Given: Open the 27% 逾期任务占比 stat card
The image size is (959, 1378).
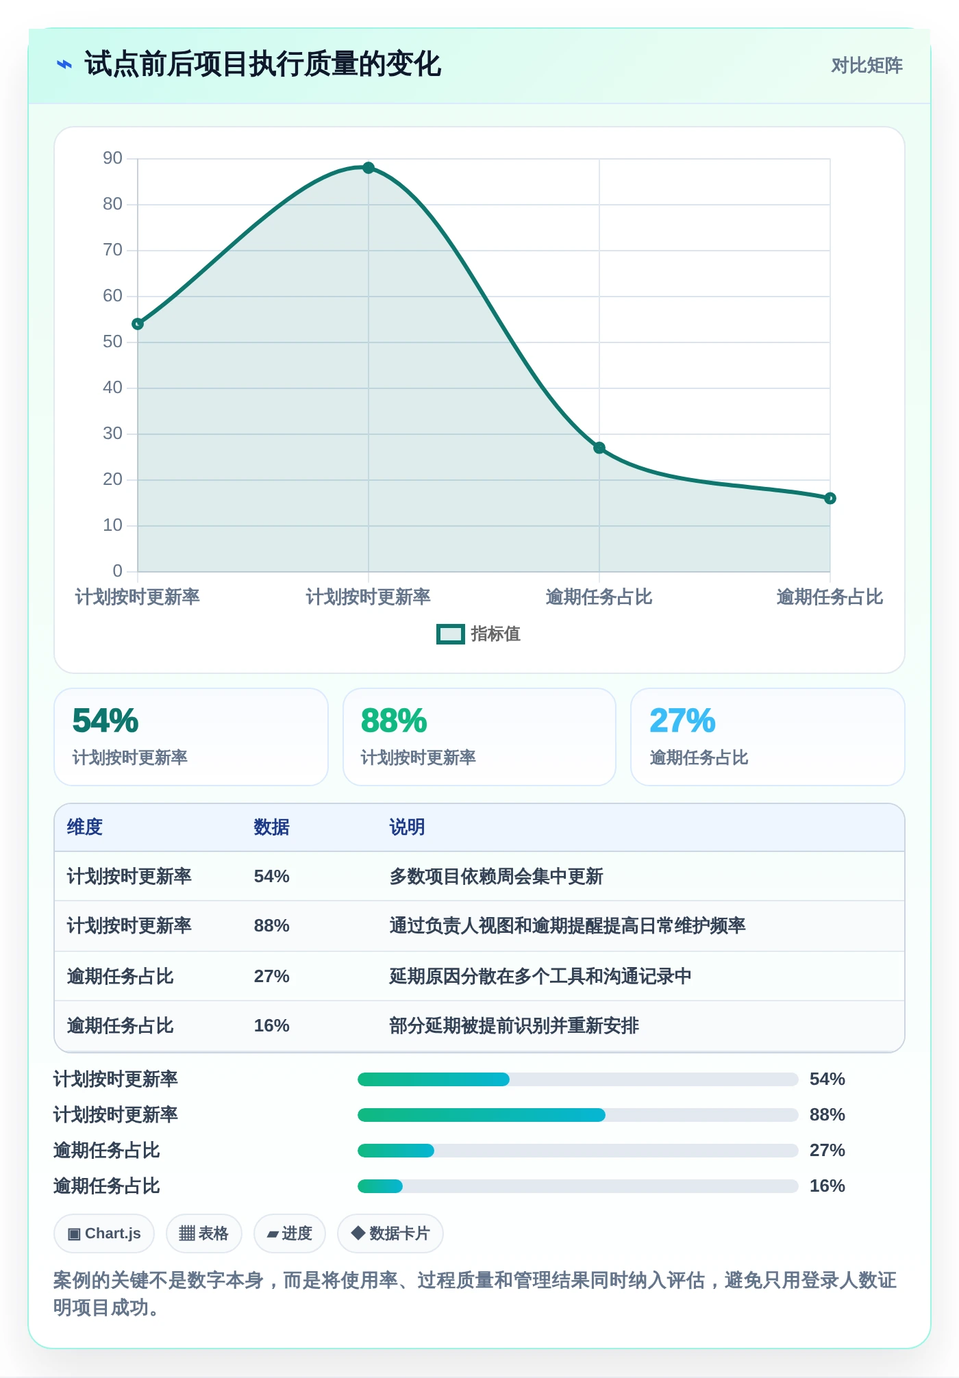Looking at the screenshot, I should [x=768, y=737].
